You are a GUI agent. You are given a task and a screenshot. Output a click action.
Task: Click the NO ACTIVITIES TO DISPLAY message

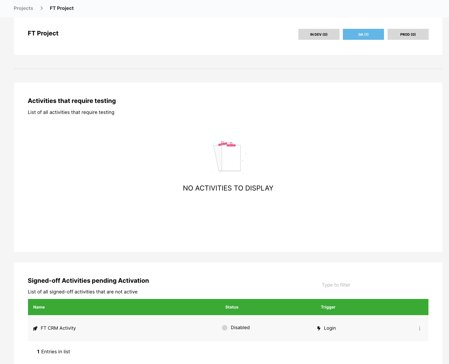(x=228, y=188)
